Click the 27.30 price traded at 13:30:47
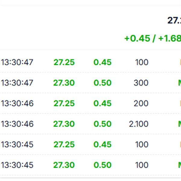 point(64,83)
